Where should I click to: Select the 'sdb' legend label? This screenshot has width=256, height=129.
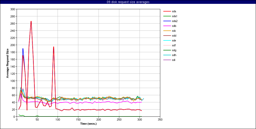(174, 26)
